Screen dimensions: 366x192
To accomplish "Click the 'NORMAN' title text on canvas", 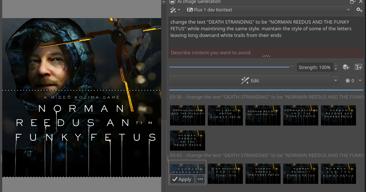I will (81, 109).
